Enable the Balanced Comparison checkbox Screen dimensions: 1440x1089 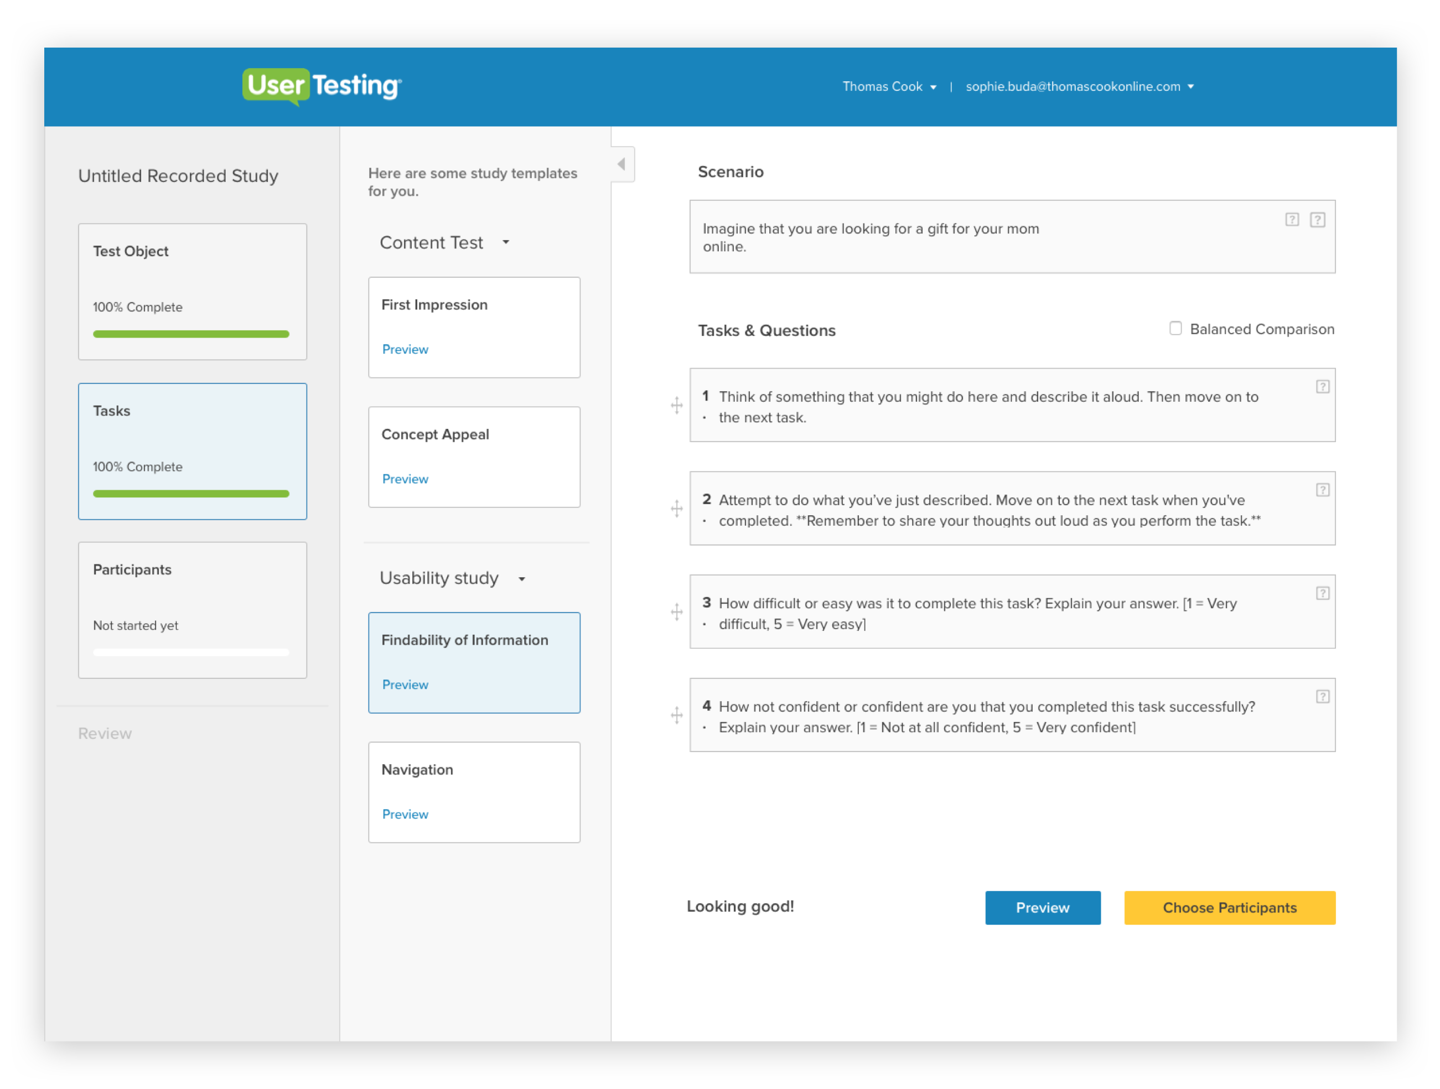pos(1175,328)
